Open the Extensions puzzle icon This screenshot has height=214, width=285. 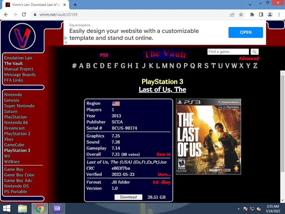tap(252, 14)
